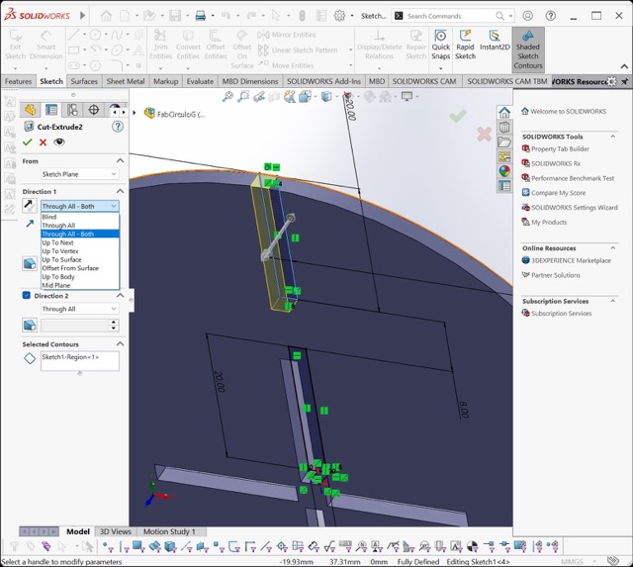The height and width of the screenshot is (567, 633).
Task: Open Property Tab Builder link
Action: tap(560, 149)
